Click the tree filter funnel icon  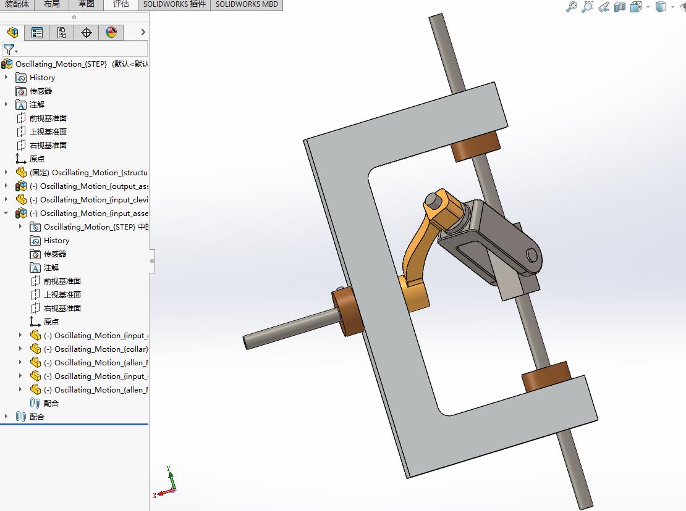click(9, 49)
